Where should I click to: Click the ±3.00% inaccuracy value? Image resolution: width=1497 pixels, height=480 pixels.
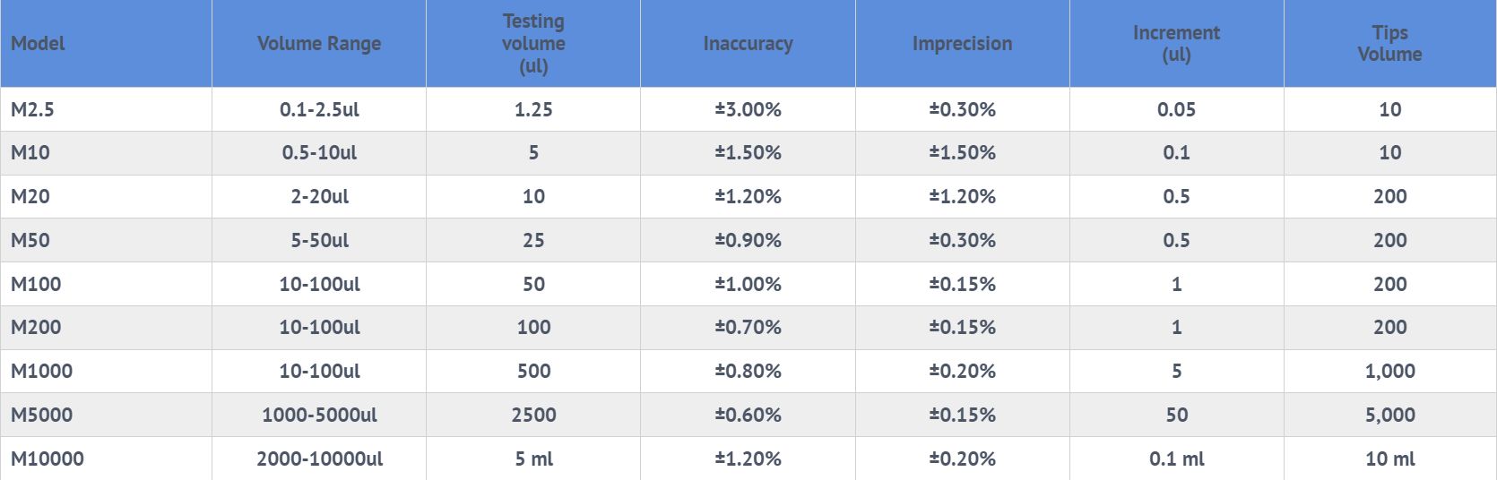click(x=748, y=109)
